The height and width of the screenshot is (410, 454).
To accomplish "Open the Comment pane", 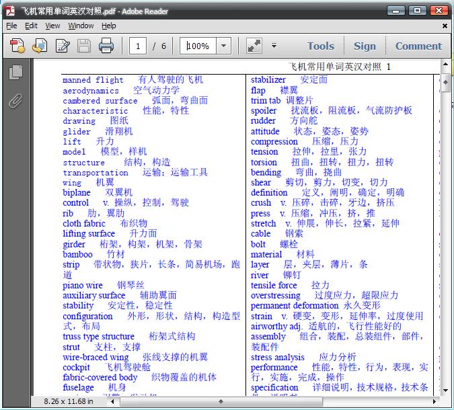I will [x=418, y=46].
